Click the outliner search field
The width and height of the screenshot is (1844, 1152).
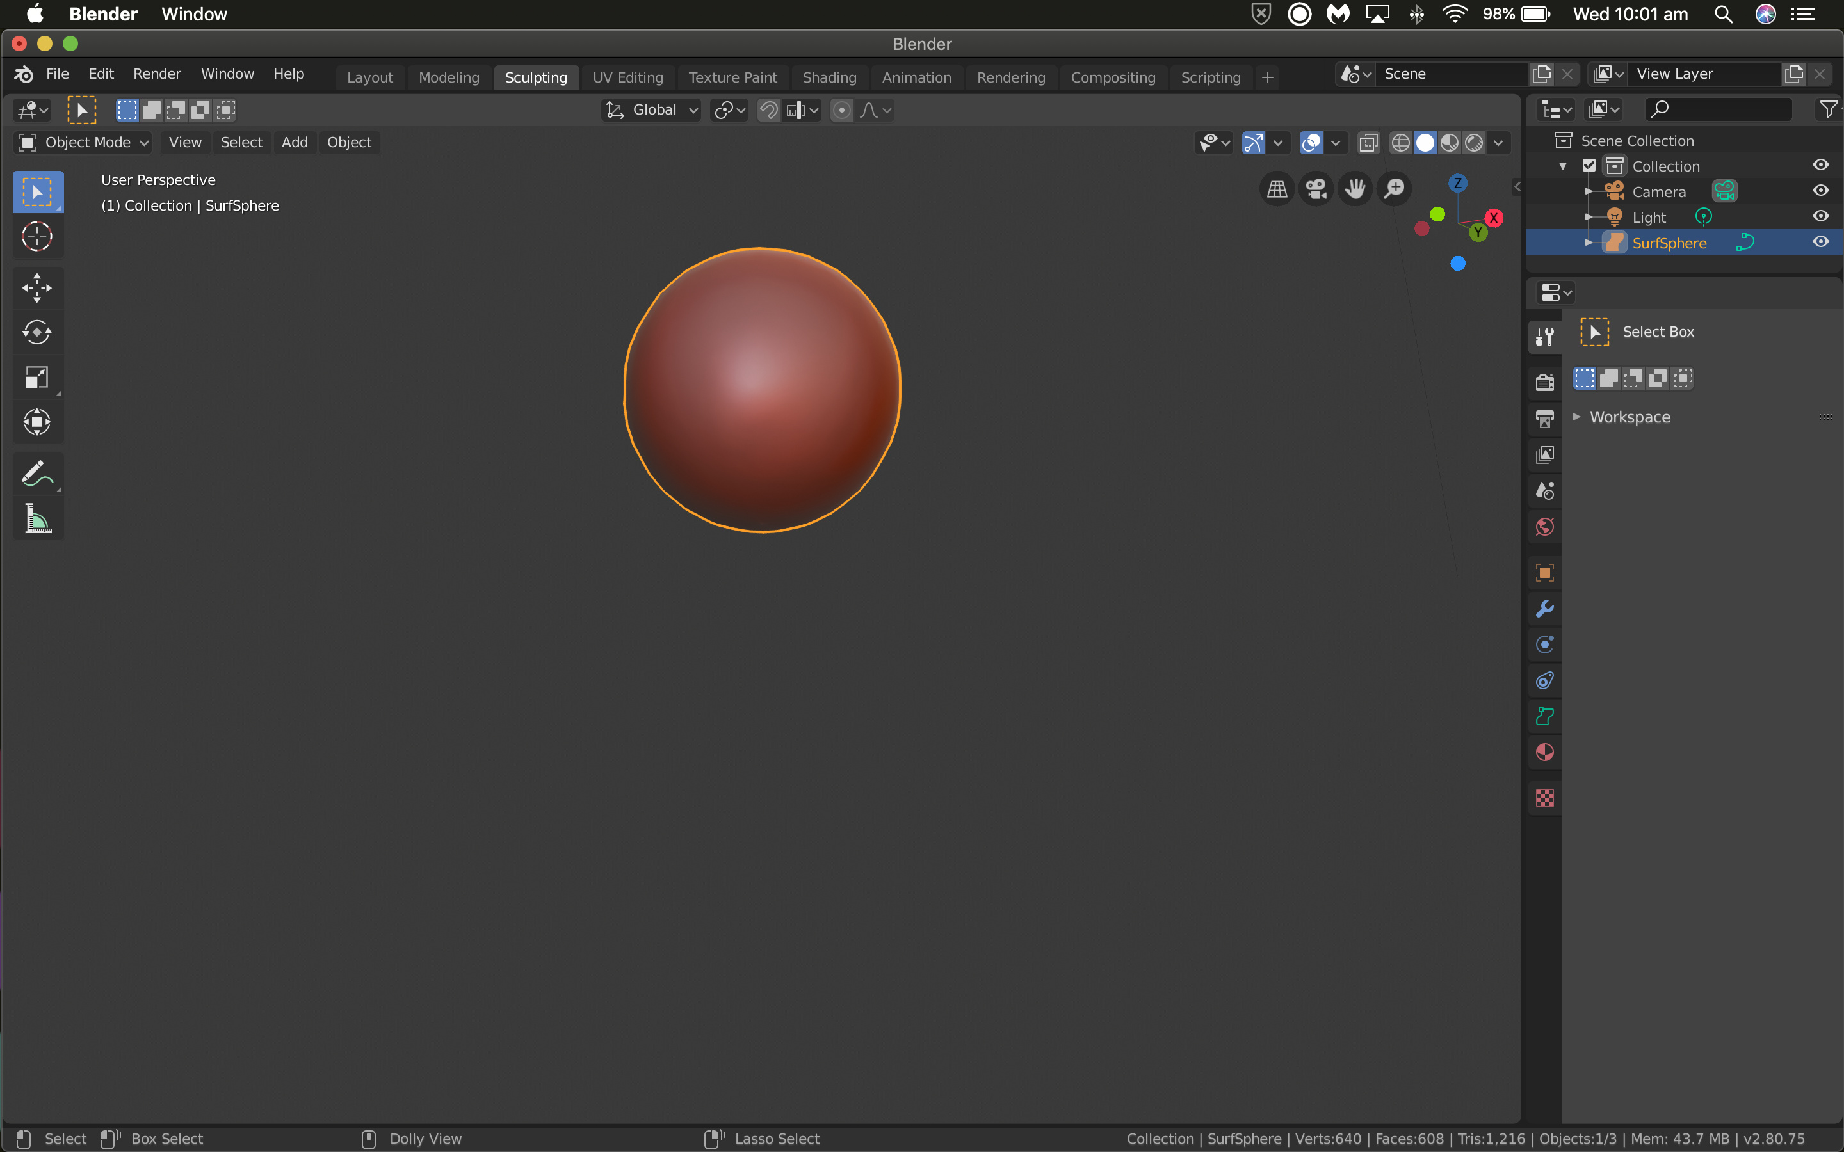pos(1719,109)
